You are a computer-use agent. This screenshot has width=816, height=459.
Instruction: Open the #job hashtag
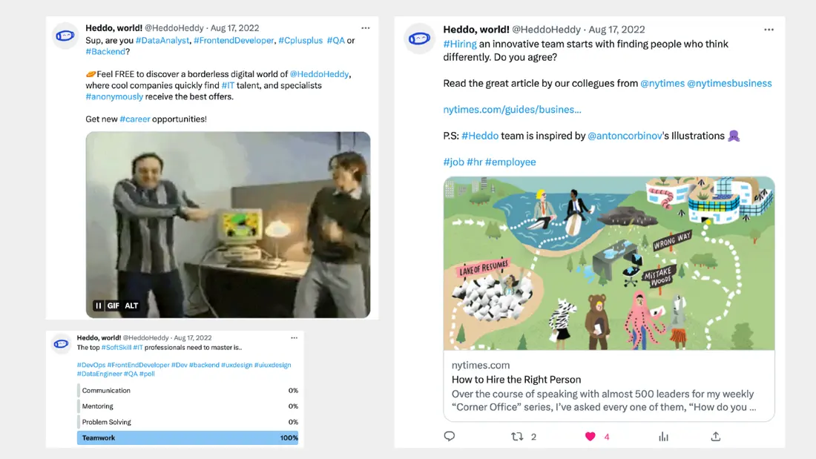(x=453, y=162)
